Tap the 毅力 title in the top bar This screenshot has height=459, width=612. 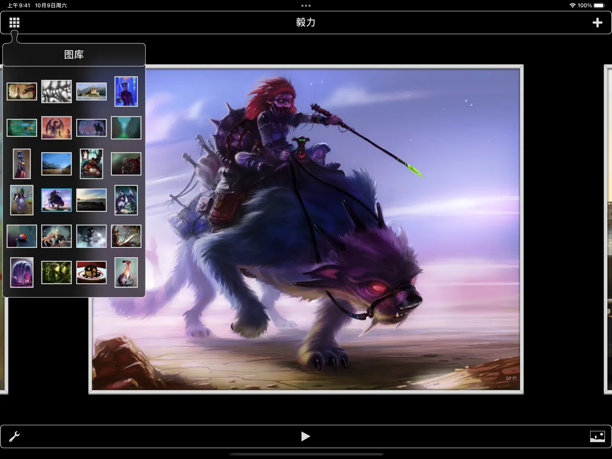[x=306, y=22]
